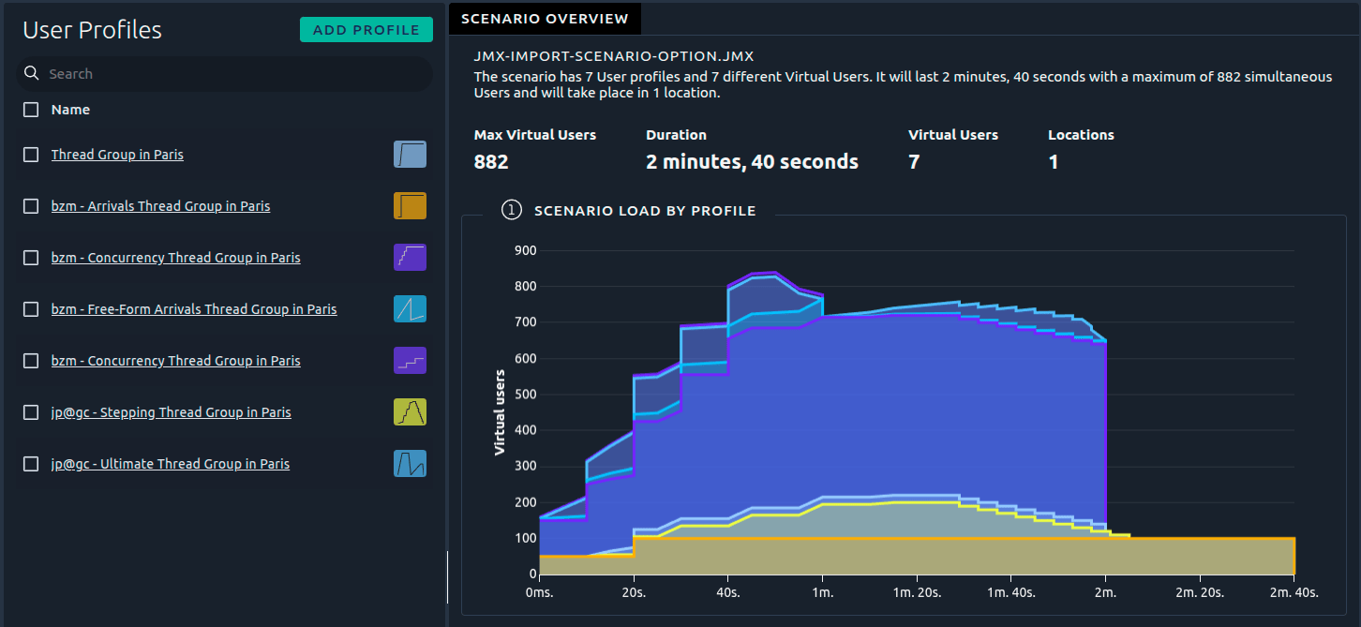The width and height of the screenshot is (1361, 627).
Task: Open the jp@gc Stepping Thread Group in Paris link
Action: click(x=171, y=411)
